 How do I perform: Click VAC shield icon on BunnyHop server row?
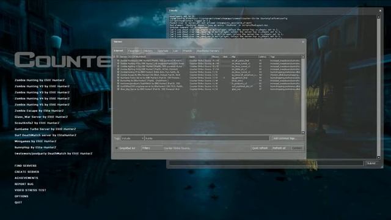[118, 81]
